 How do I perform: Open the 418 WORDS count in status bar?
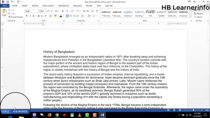[x=20, y=111]
